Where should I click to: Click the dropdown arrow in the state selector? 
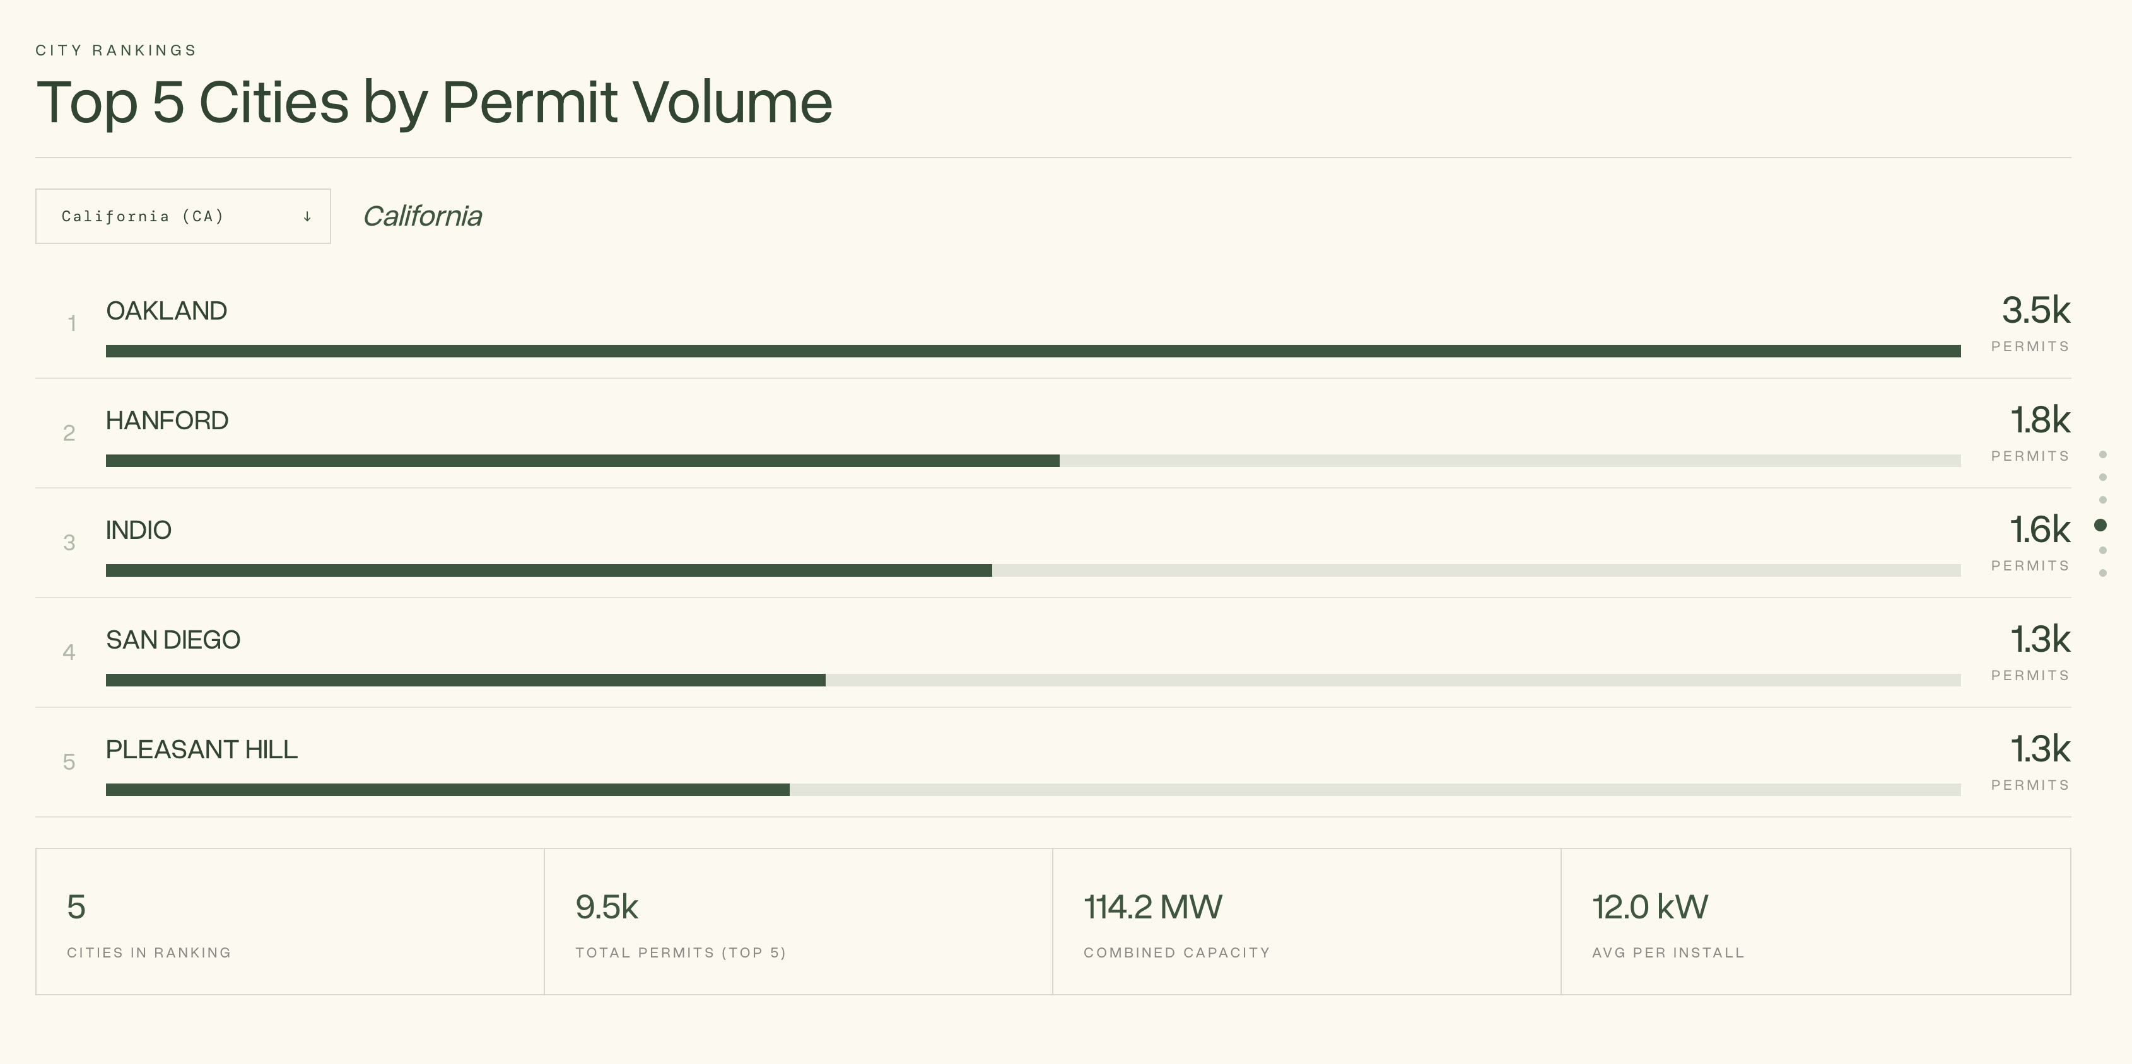coord(307,217)
